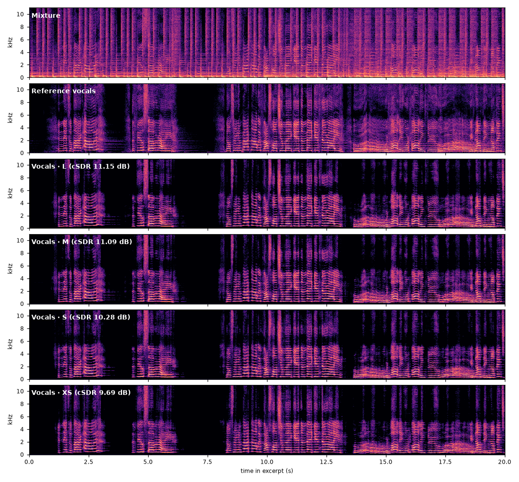This screenshot has height=482, width=519.
Task: Click the 'Vocals · L (cSDR 11.15 dB)' label
Action: coord(80,166)
